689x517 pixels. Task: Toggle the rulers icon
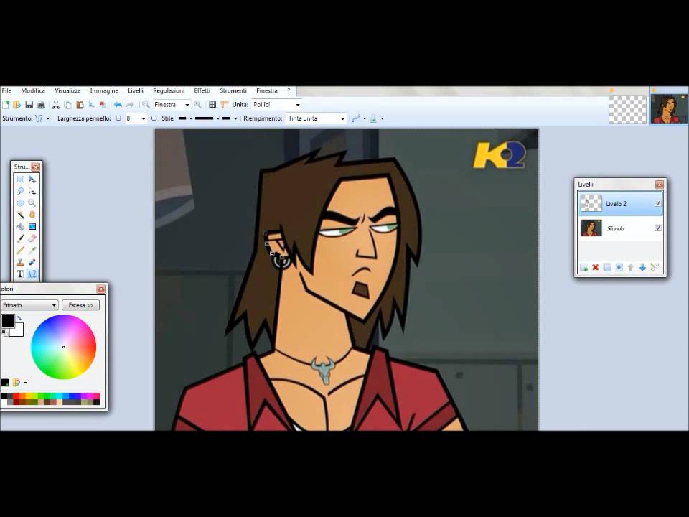pos(224,105)
